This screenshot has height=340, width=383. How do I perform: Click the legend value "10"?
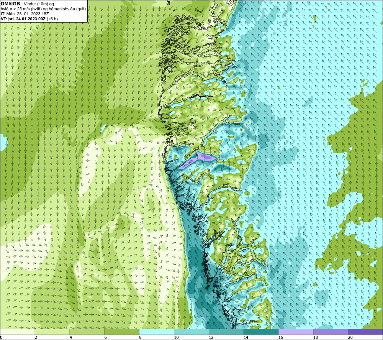click(176, 337)
